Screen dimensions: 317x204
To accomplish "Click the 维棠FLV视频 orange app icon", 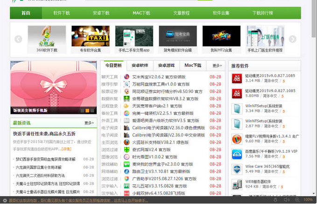I will tap(236, 139).
